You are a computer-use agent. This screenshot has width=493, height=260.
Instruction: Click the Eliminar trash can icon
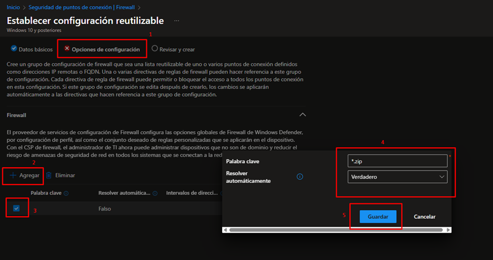pyautogui.click(x=49, y=175)
